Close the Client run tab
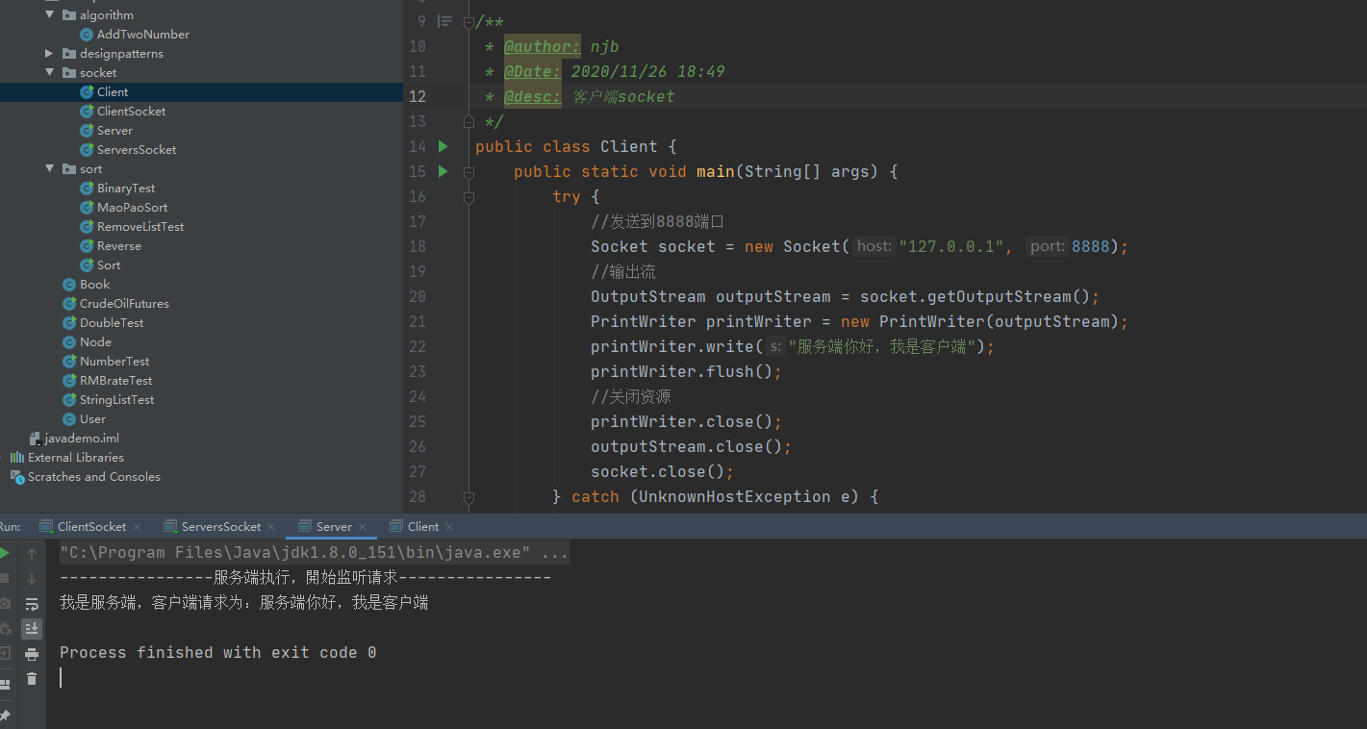Image resolution: width=1367 pixels, height=729 pixels. click(449, 527)
